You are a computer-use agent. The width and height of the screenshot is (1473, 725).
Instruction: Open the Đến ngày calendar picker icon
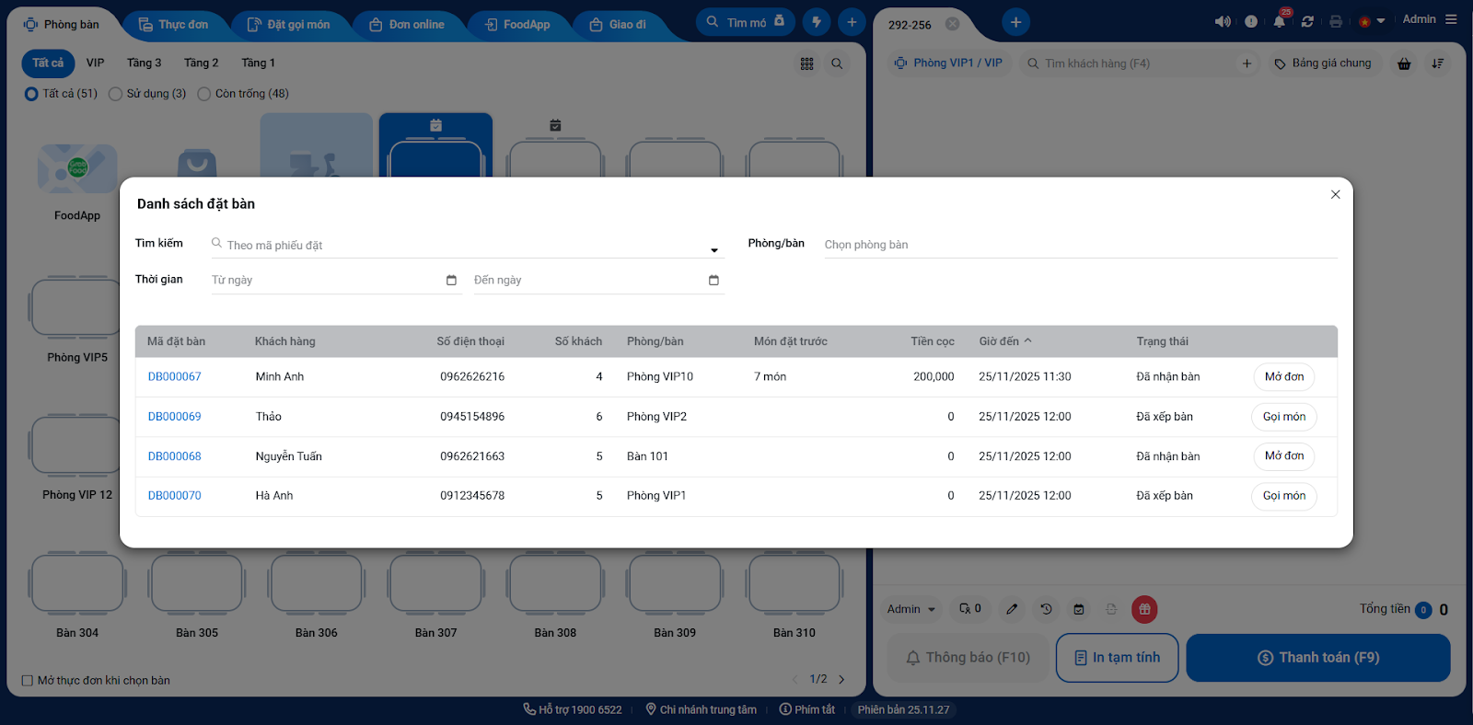[713, 280]
